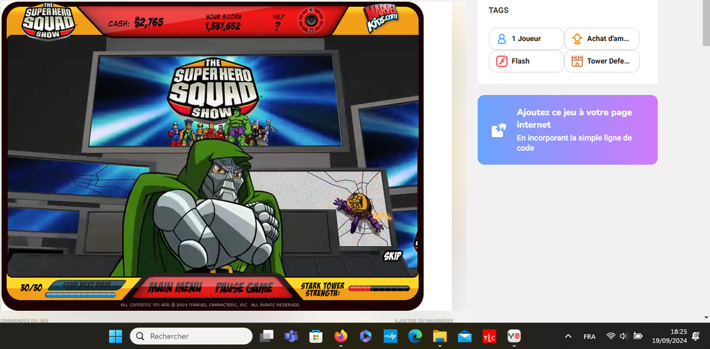This screenshot has width=710, height=349.
Task: Open the Achat d'am... tag
Action: (602, 39)
